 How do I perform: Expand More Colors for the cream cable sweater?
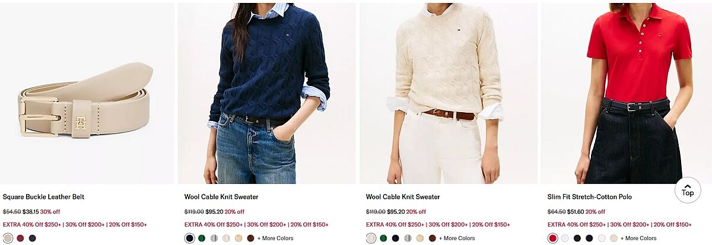pyautogui.click(x=457, y=238)
